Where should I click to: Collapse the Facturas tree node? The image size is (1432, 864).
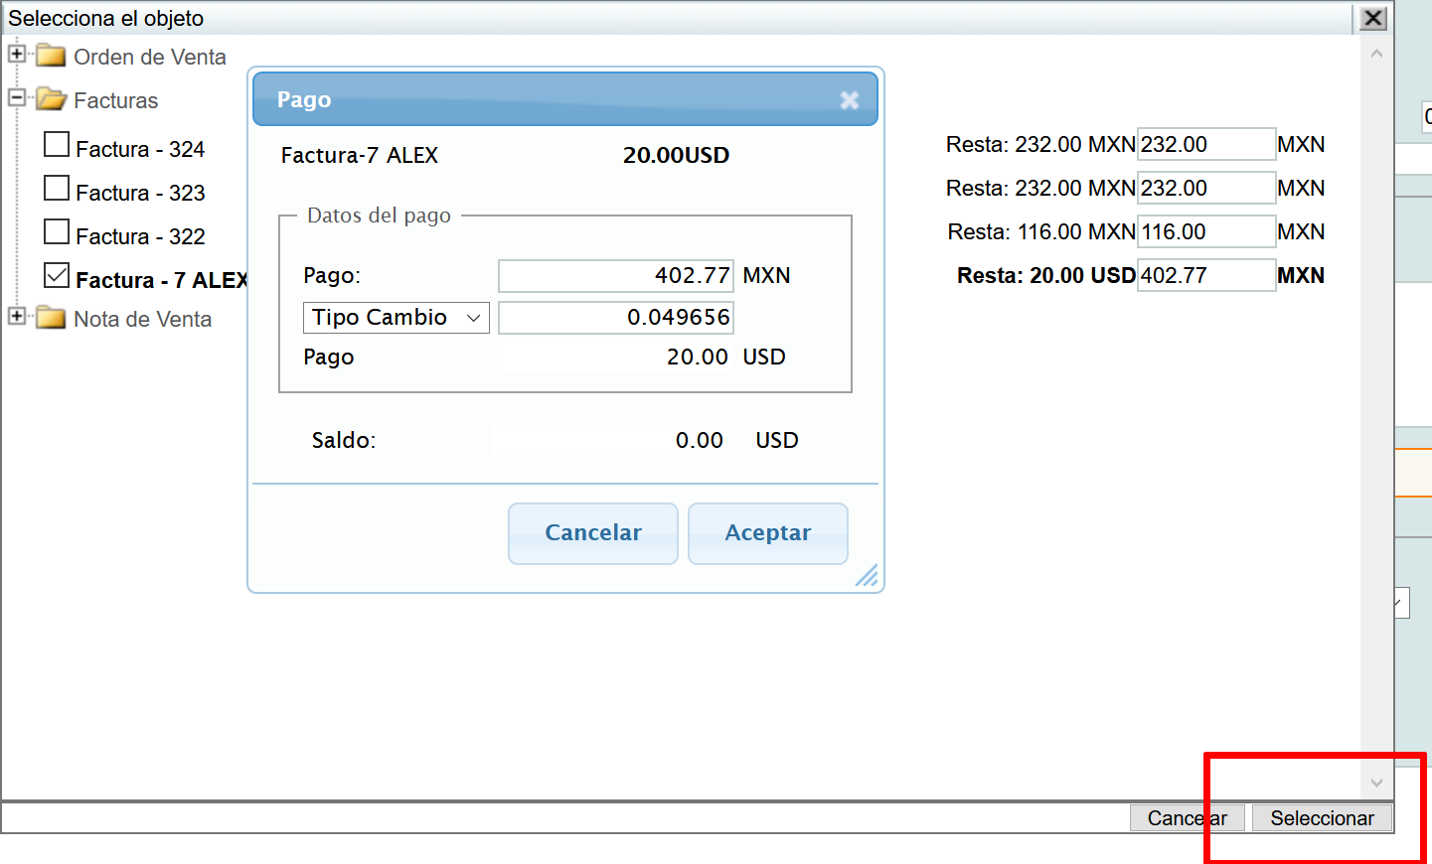tap(17, 97)
